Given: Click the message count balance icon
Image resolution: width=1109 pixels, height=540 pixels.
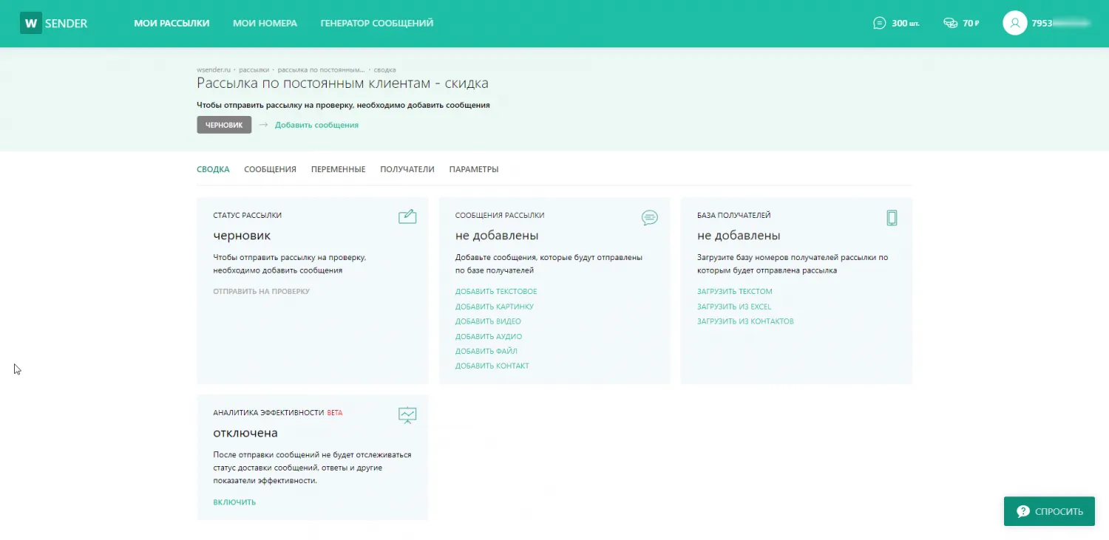Looking at the screenshot, I should (879, 23).
